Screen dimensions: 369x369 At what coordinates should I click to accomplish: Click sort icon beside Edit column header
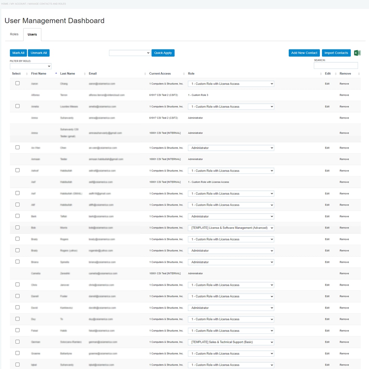[335, 74]
